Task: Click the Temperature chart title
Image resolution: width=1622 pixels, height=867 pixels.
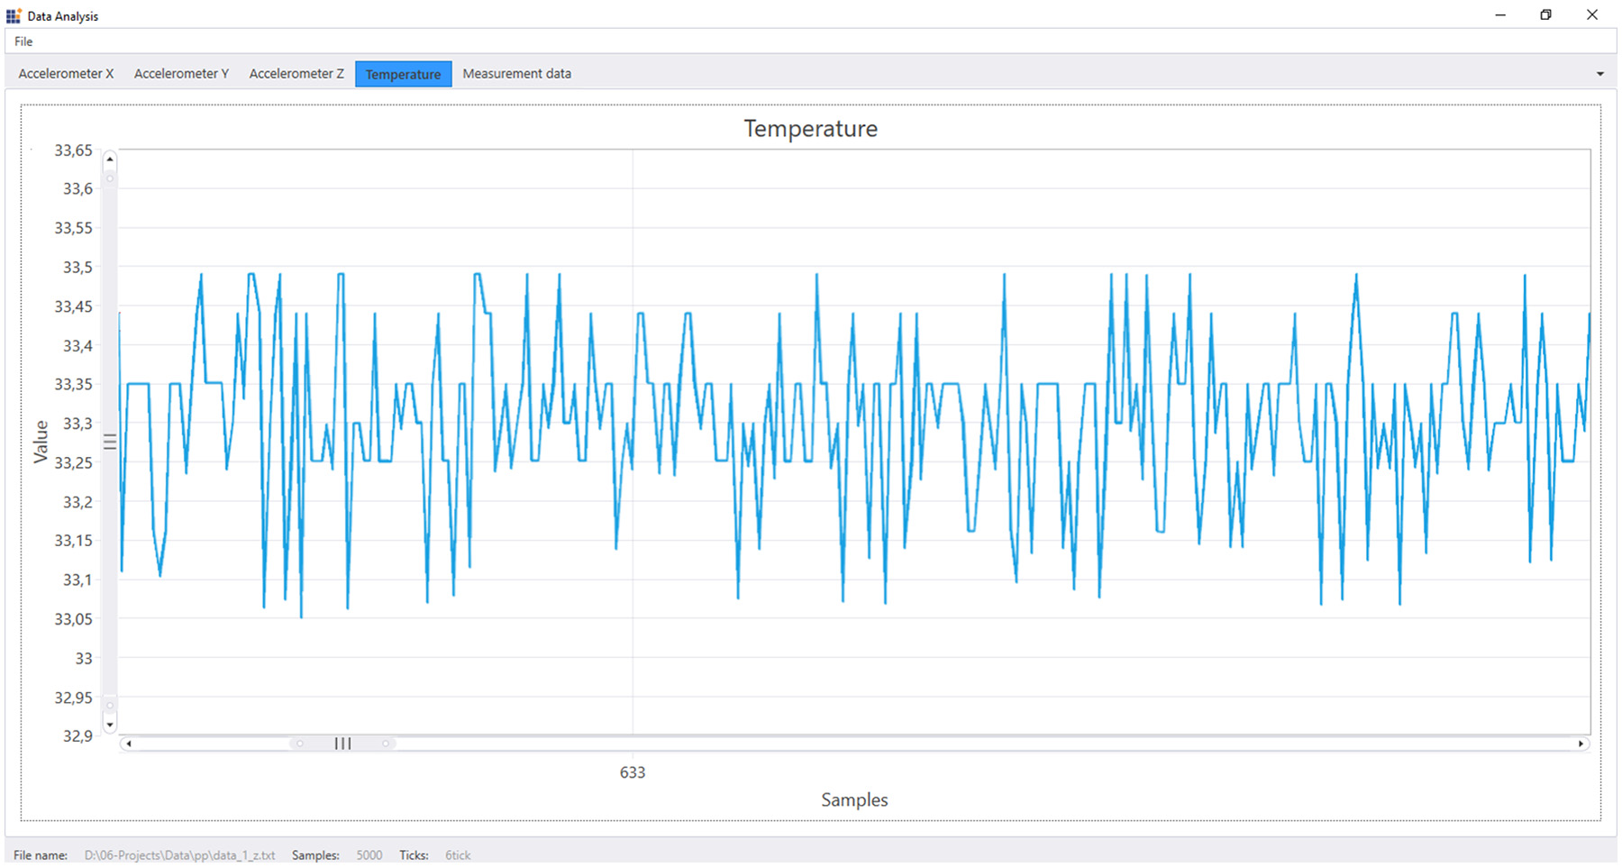Action: click(810, 128)
